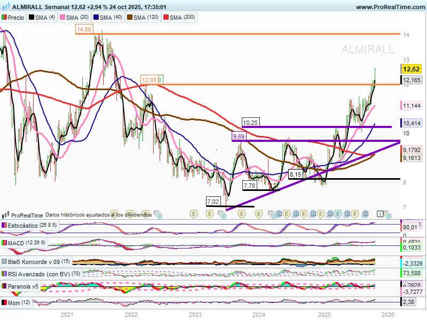This screenshot has width=427, height=320.
Task: Click the ProRealTime chart icon beside ALMIRALL title
Action: pos(6,7)
